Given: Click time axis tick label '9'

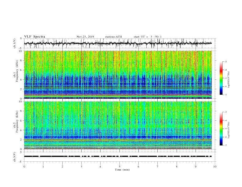Looking at the screenshot, I should 196,167.
